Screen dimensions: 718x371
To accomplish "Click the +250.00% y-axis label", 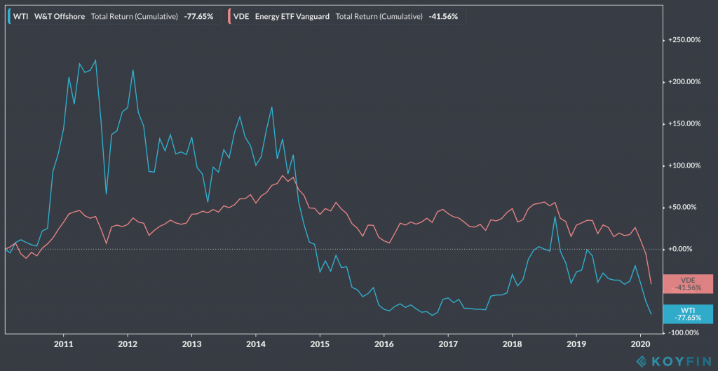I will click(684, 40).
